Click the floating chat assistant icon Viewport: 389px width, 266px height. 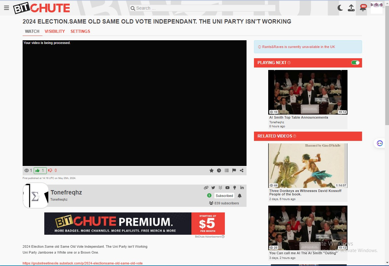(x=380, y=143)
